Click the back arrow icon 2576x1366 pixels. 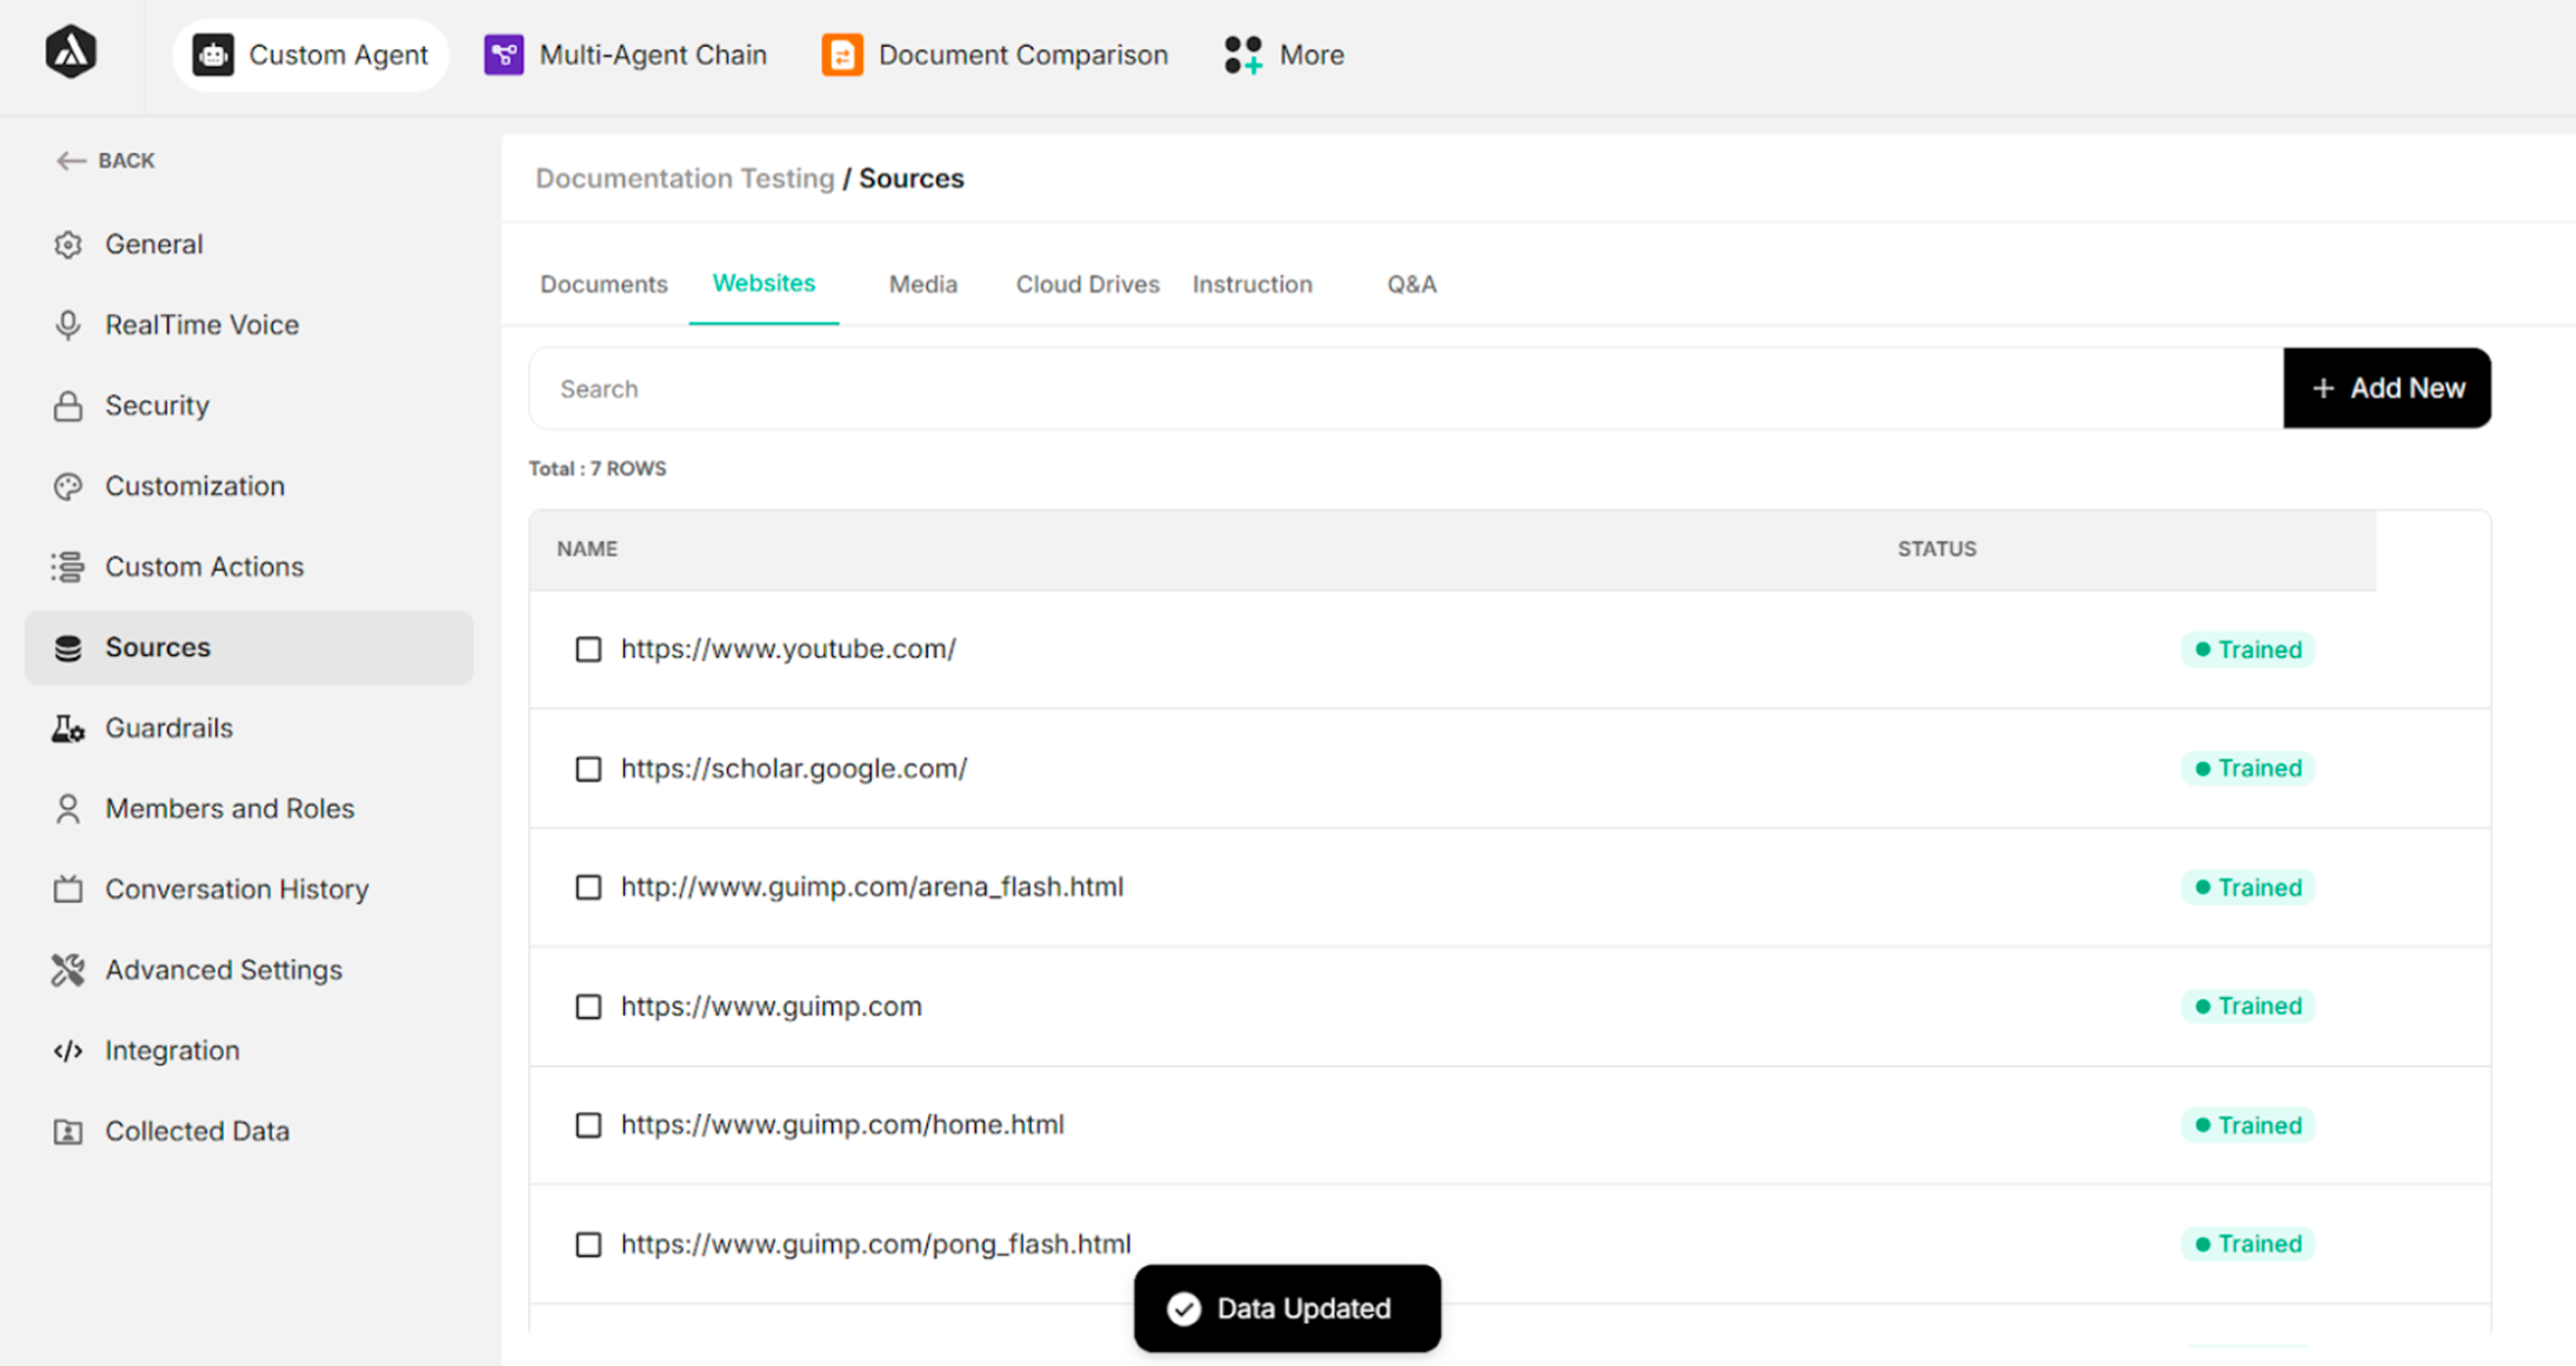70,161
